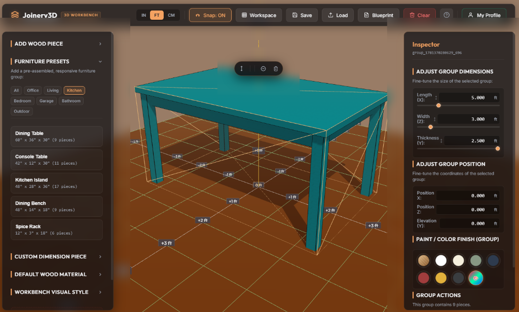The width and height of the screenshot is (519, 312).
Task: Add the Kitchen Island preset
Action: (57, 183)
